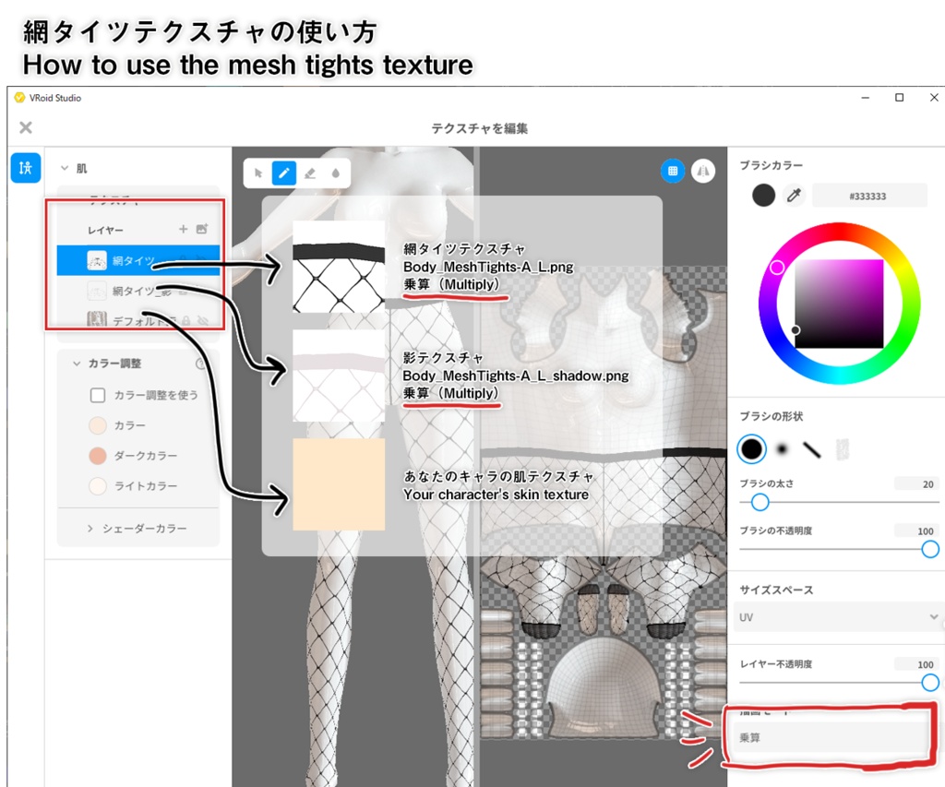Choose the selection arrow tool
The width and height of the screenshot is (945, 787).
258,173
